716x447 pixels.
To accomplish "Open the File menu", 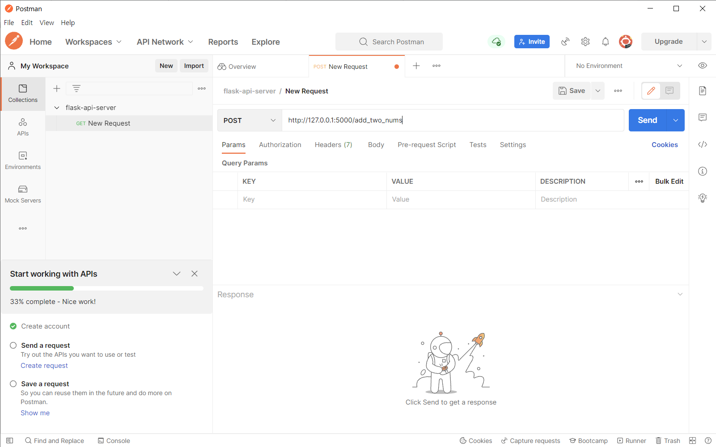I will point(9,23).
